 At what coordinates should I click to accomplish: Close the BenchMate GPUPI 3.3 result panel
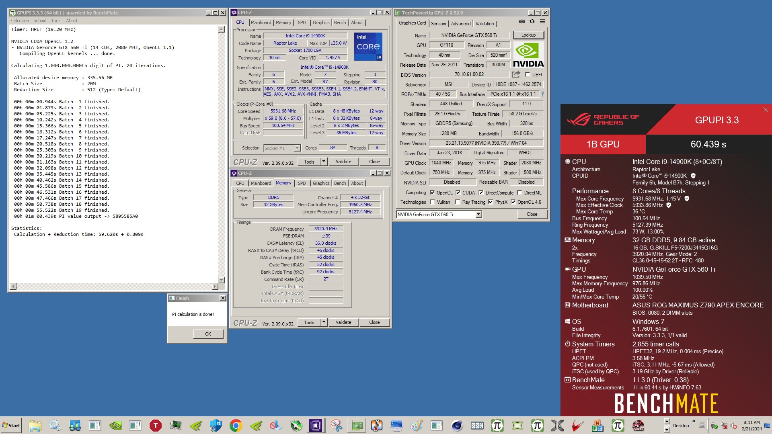tap(766, 110)
